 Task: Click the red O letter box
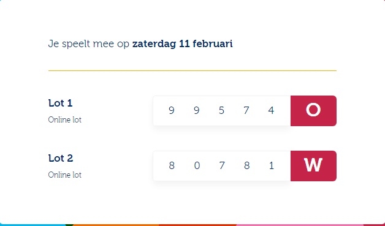click(313, 111)
